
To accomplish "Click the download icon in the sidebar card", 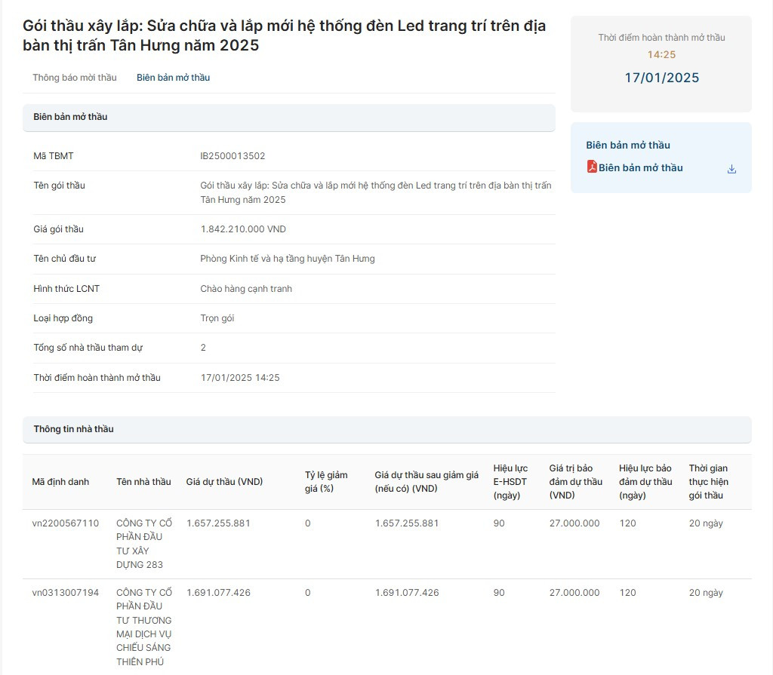I will [x=731, y=169].
